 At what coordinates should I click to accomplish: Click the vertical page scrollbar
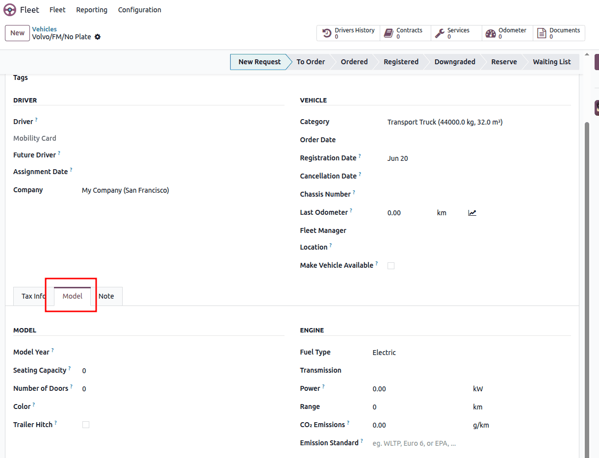(587, 289)
